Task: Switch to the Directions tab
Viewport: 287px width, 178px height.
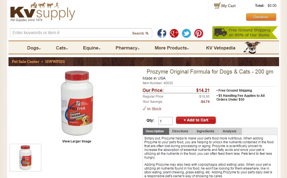Action: [180, 131]
